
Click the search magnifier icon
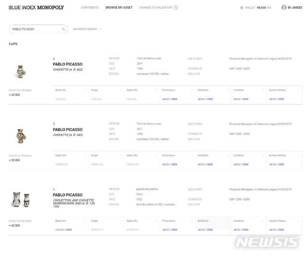(x=63, y=29)
